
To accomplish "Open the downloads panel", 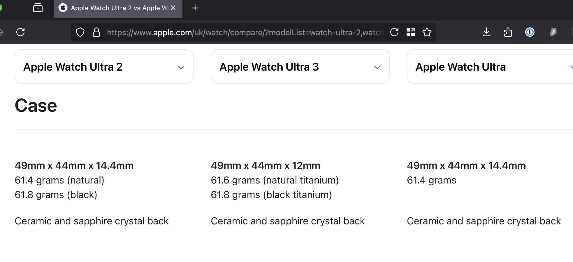I will (486, 32).
